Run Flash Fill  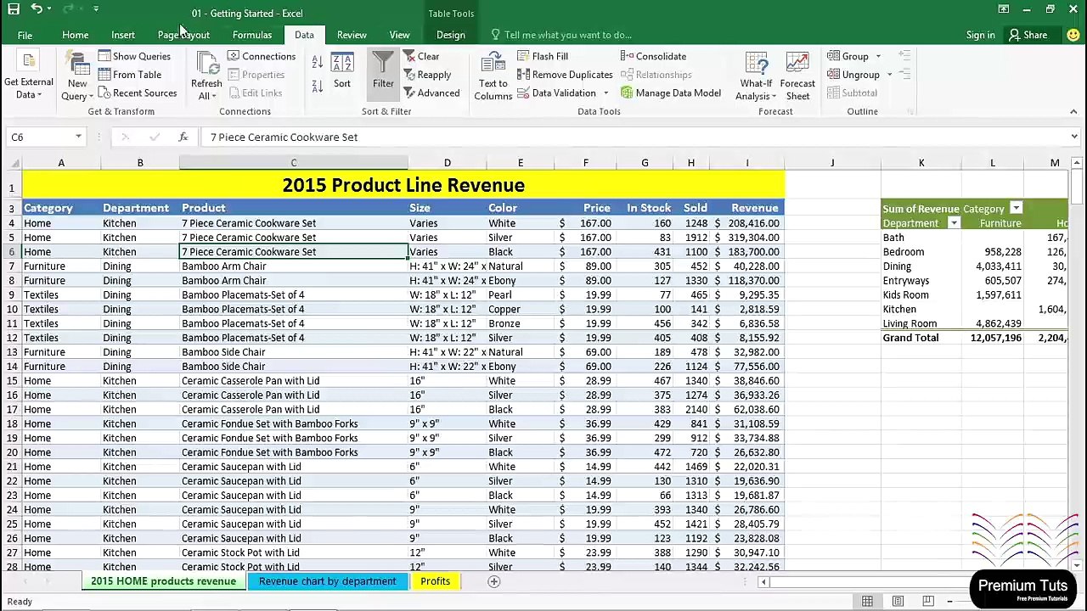click(543, 56)
